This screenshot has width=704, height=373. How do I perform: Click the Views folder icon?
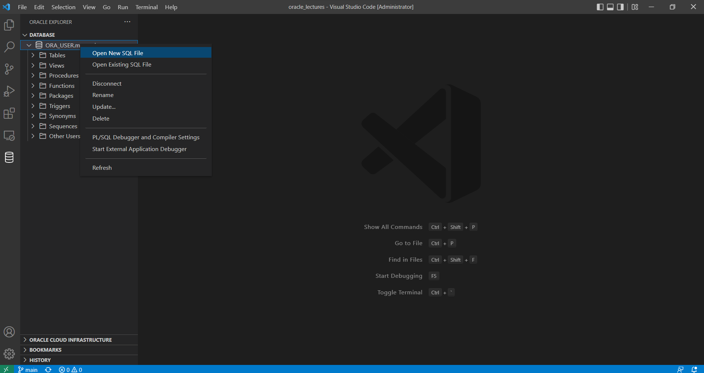(x=43, y=65)
